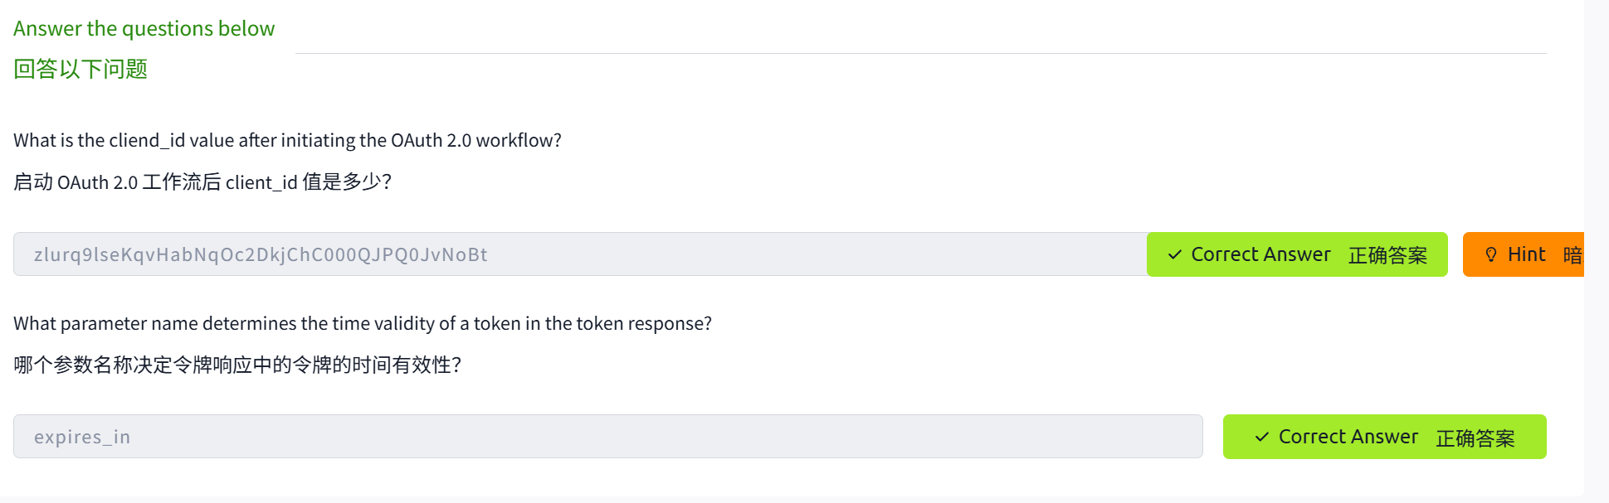This screenshot has width=1609, height=503.
Task: Click the token time validity question text
Action: pos(362,323)
